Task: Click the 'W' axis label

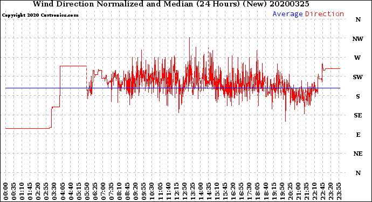Action: click(357, 58)
